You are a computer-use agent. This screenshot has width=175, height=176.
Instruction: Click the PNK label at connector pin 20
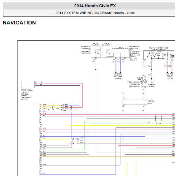tap(44, 147)
